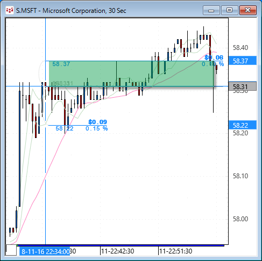This screenshot has height=261, width=262.
Task: Click the white box left of the time axis
Action: pyautogui.click(x=11, y=250)
